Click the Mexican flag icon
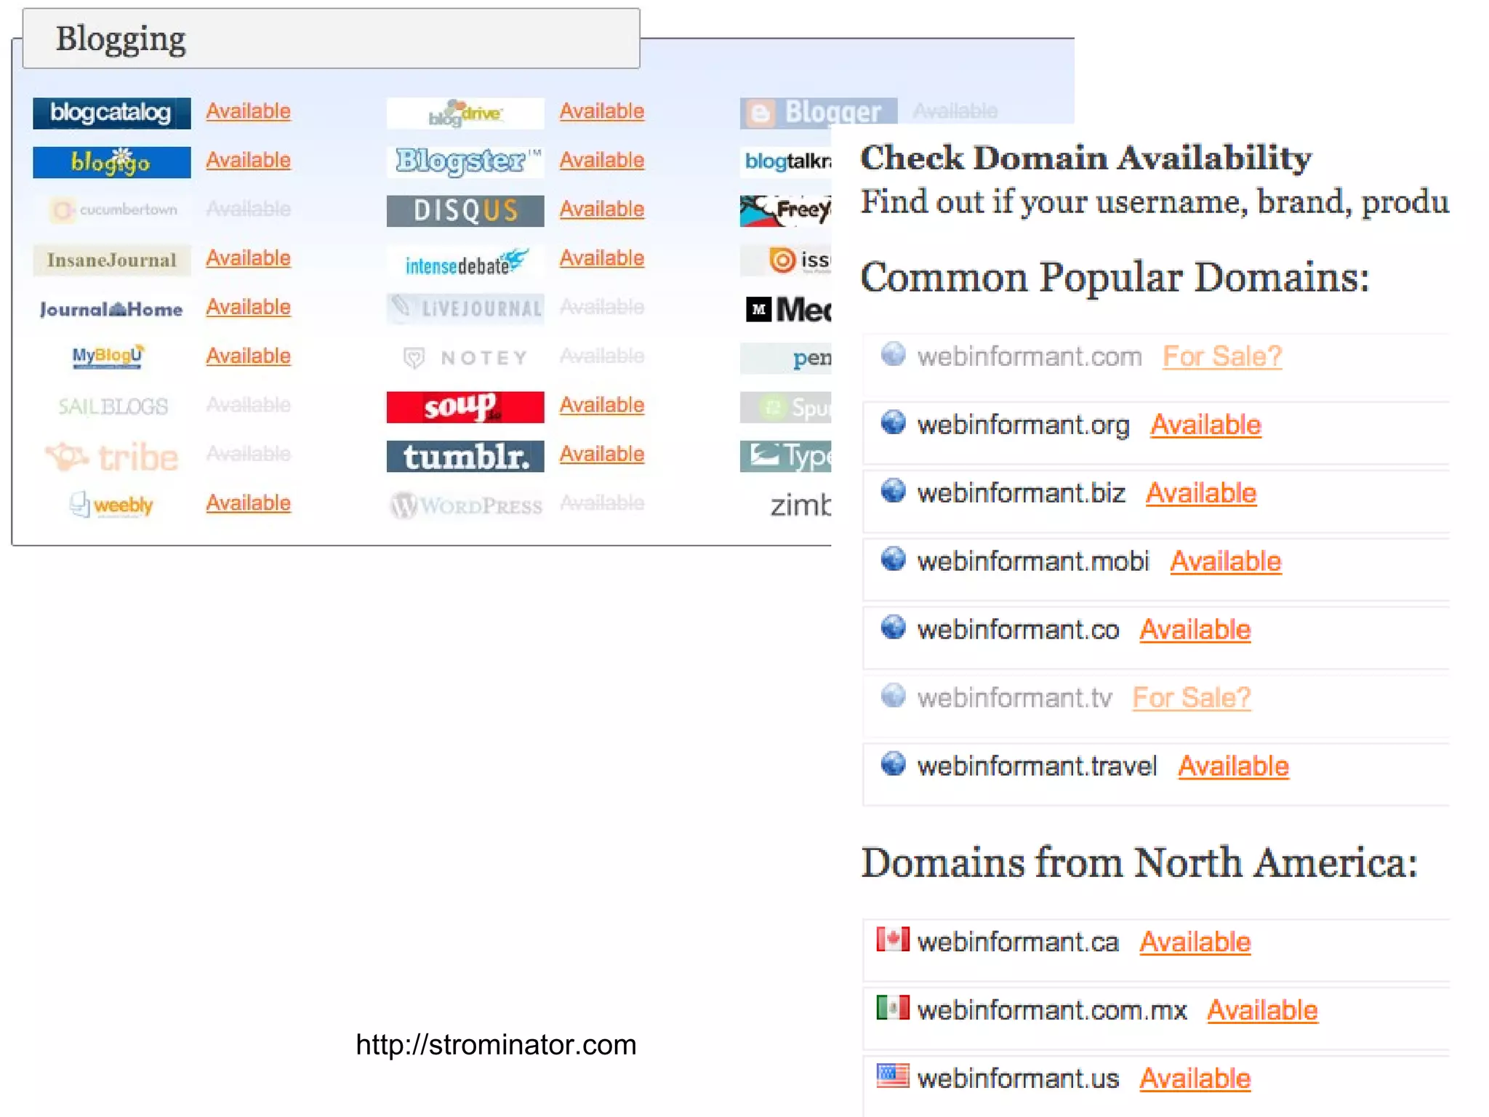This screenshot has width=1489, height=1117. click(892, 1008)
